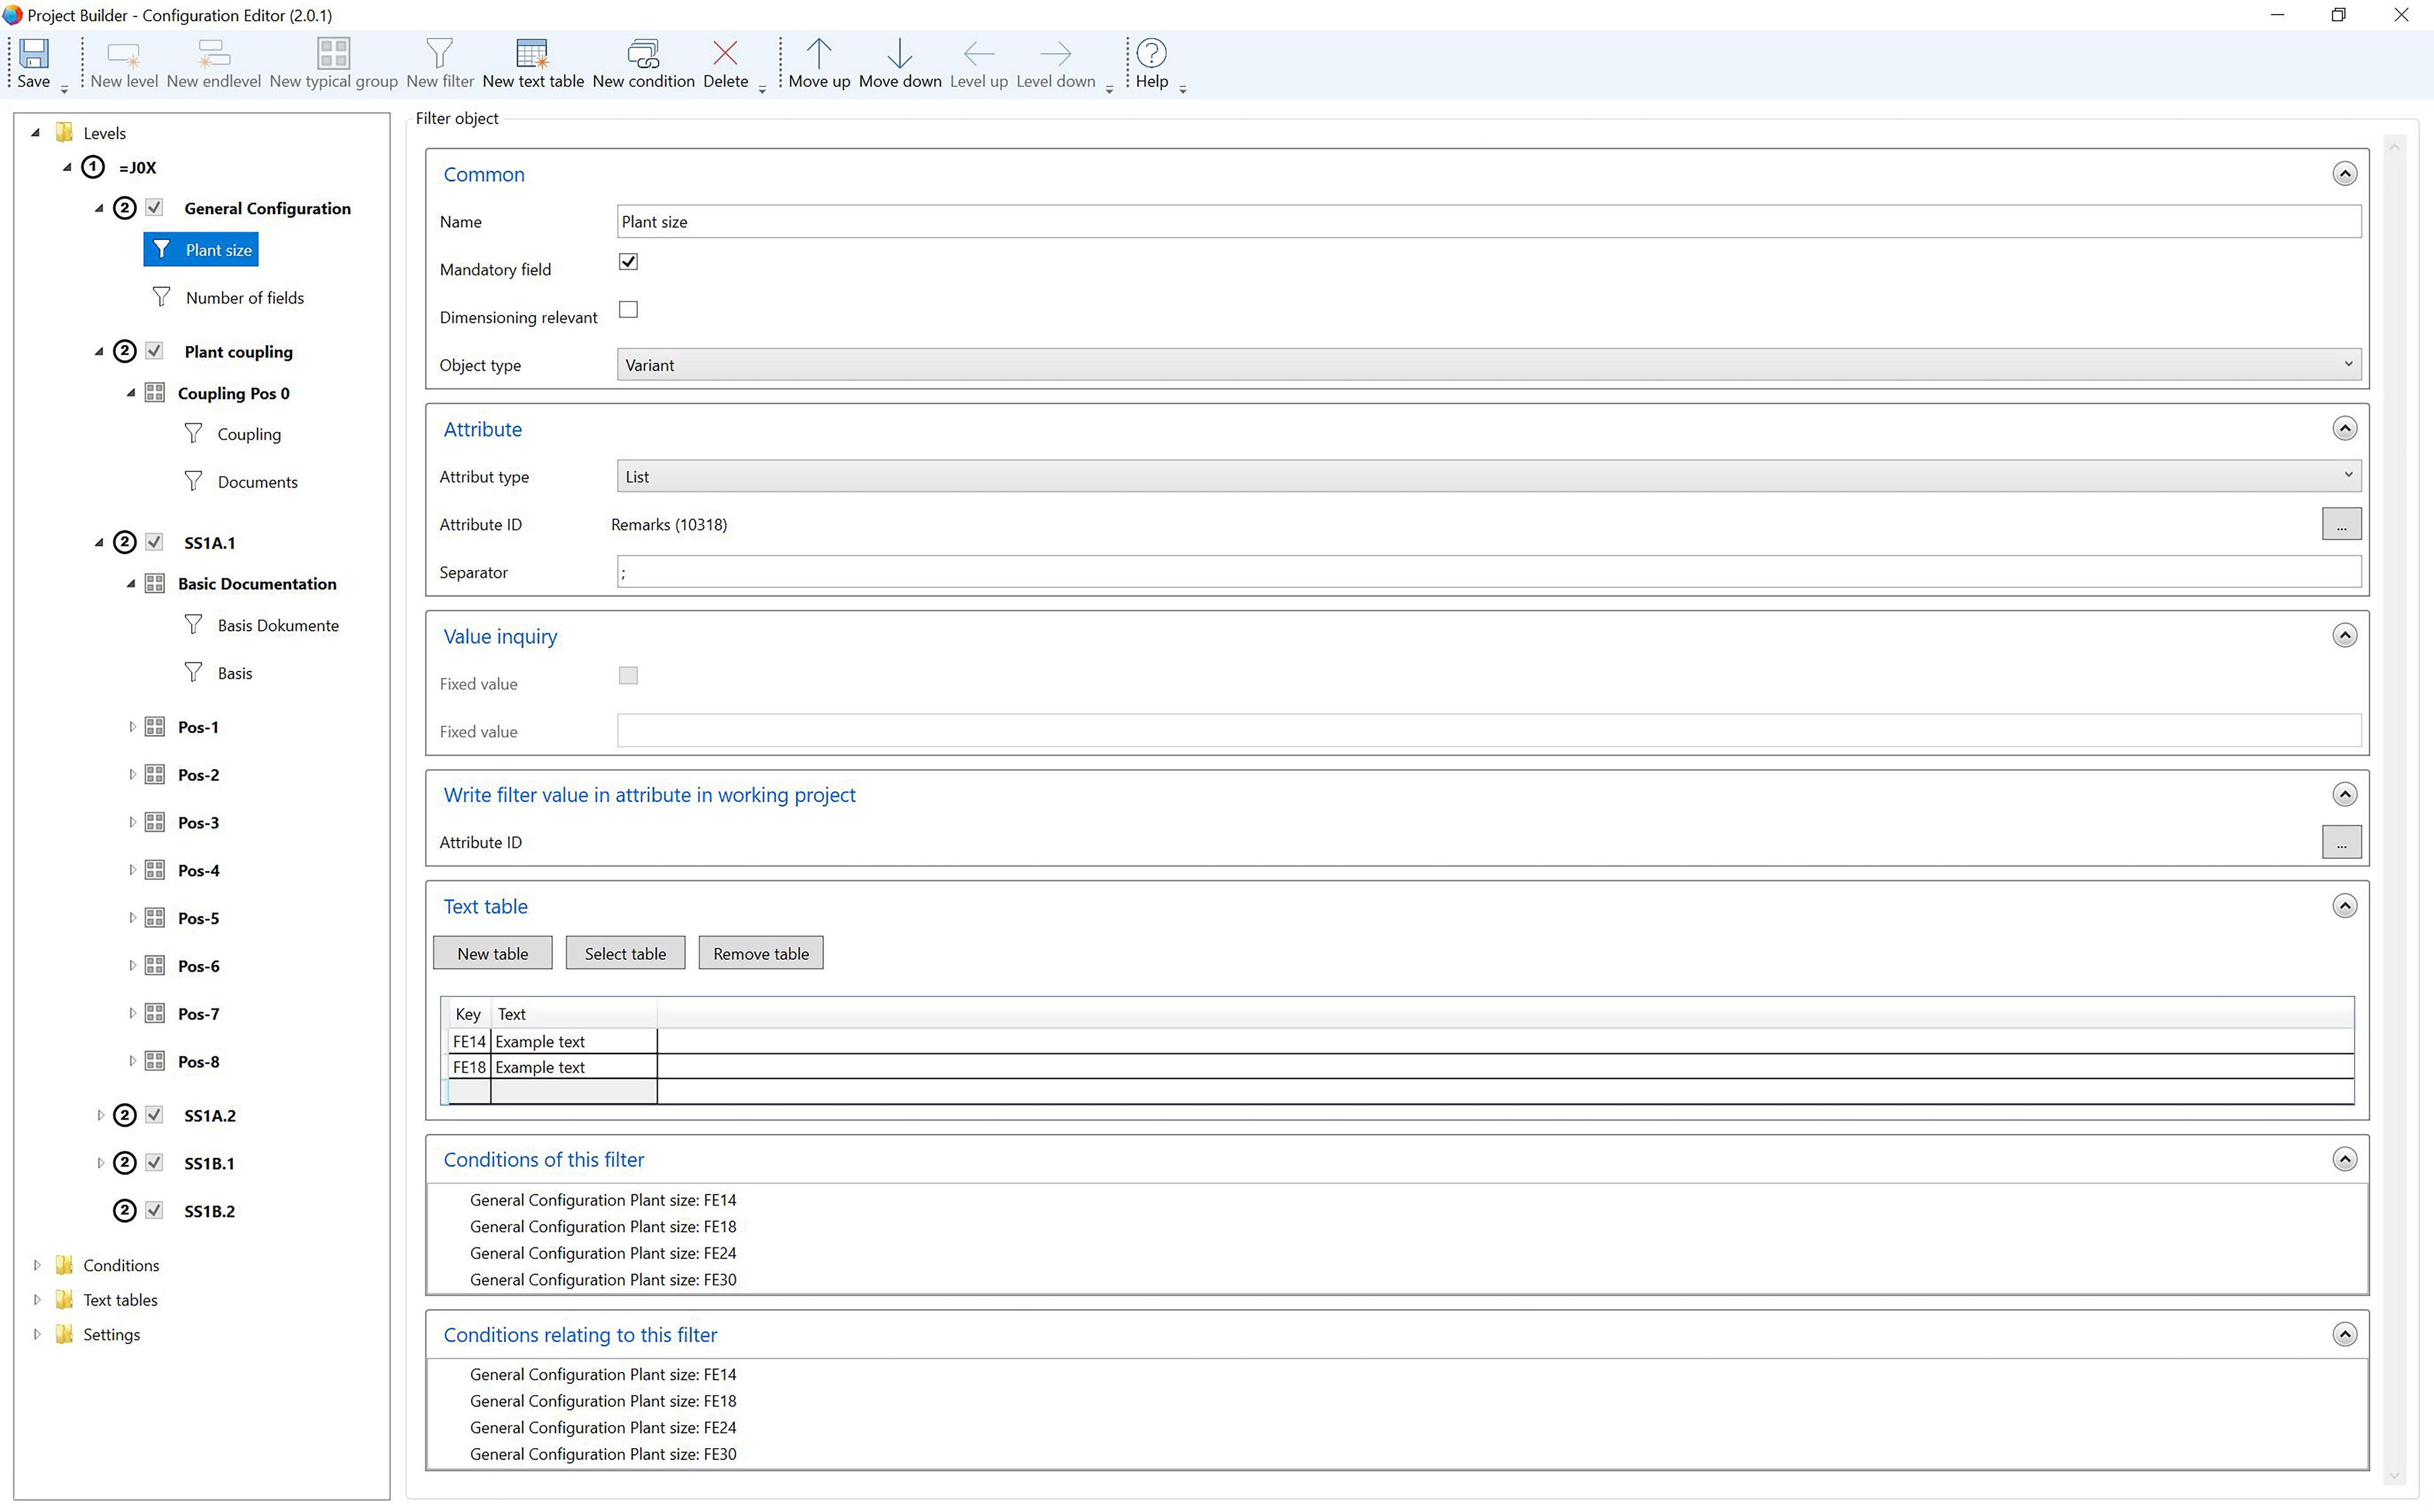The image size is (2434, 1512).
Task: Select the Number of fields filter item
Action: [244, 298]
